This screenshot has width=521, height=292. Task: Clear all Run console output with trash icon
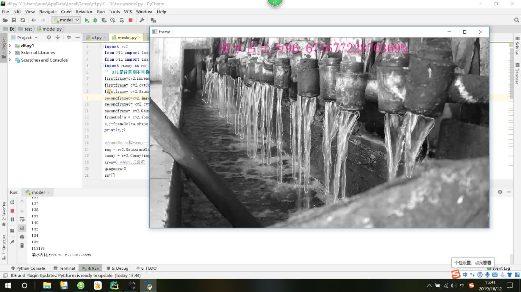pyautogui.click(x=22, y=245)
